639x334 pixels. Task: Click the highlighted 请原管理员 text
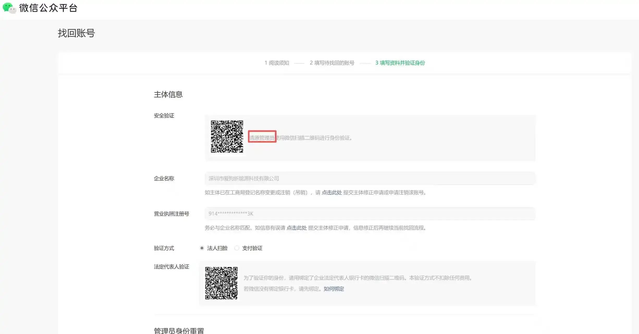point(262,138)
